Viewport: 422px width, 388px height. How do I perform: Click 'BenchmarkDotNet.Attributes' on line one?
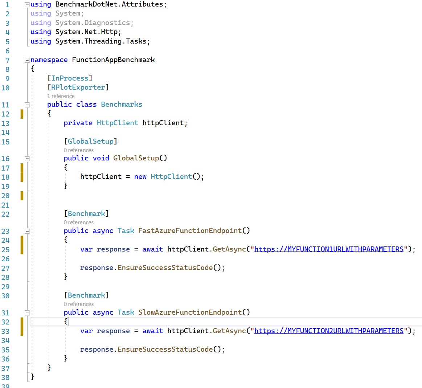pyautogui.click(x=109, y=4)
